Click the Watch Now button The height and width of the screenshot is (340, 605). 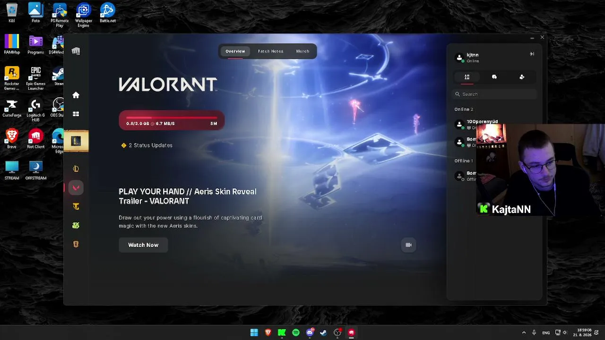coord(143,245)
